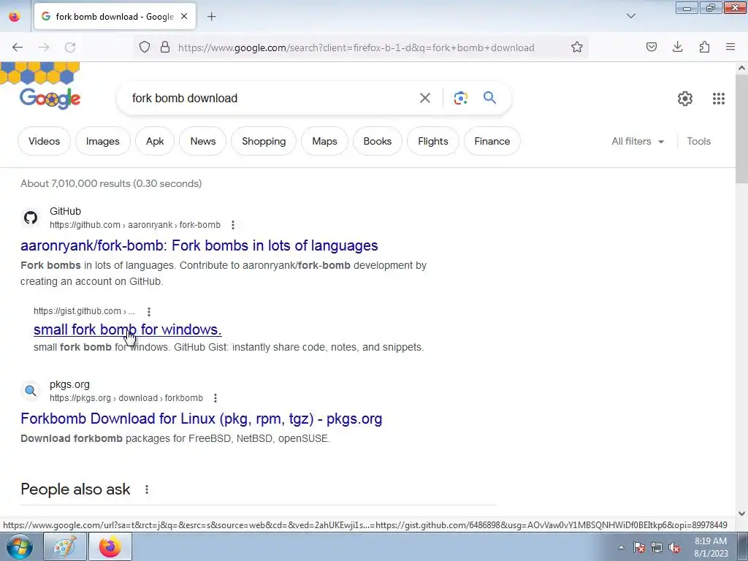Open options for the gist.github.com result

coord(149,311)
